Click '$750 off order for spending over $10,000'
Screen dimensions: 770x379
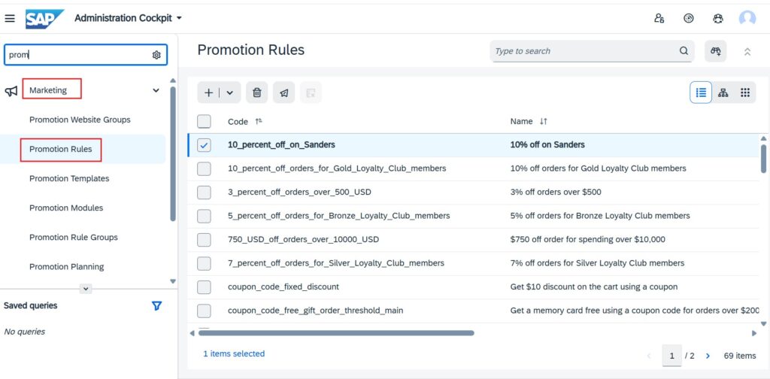tap(587, 239)
